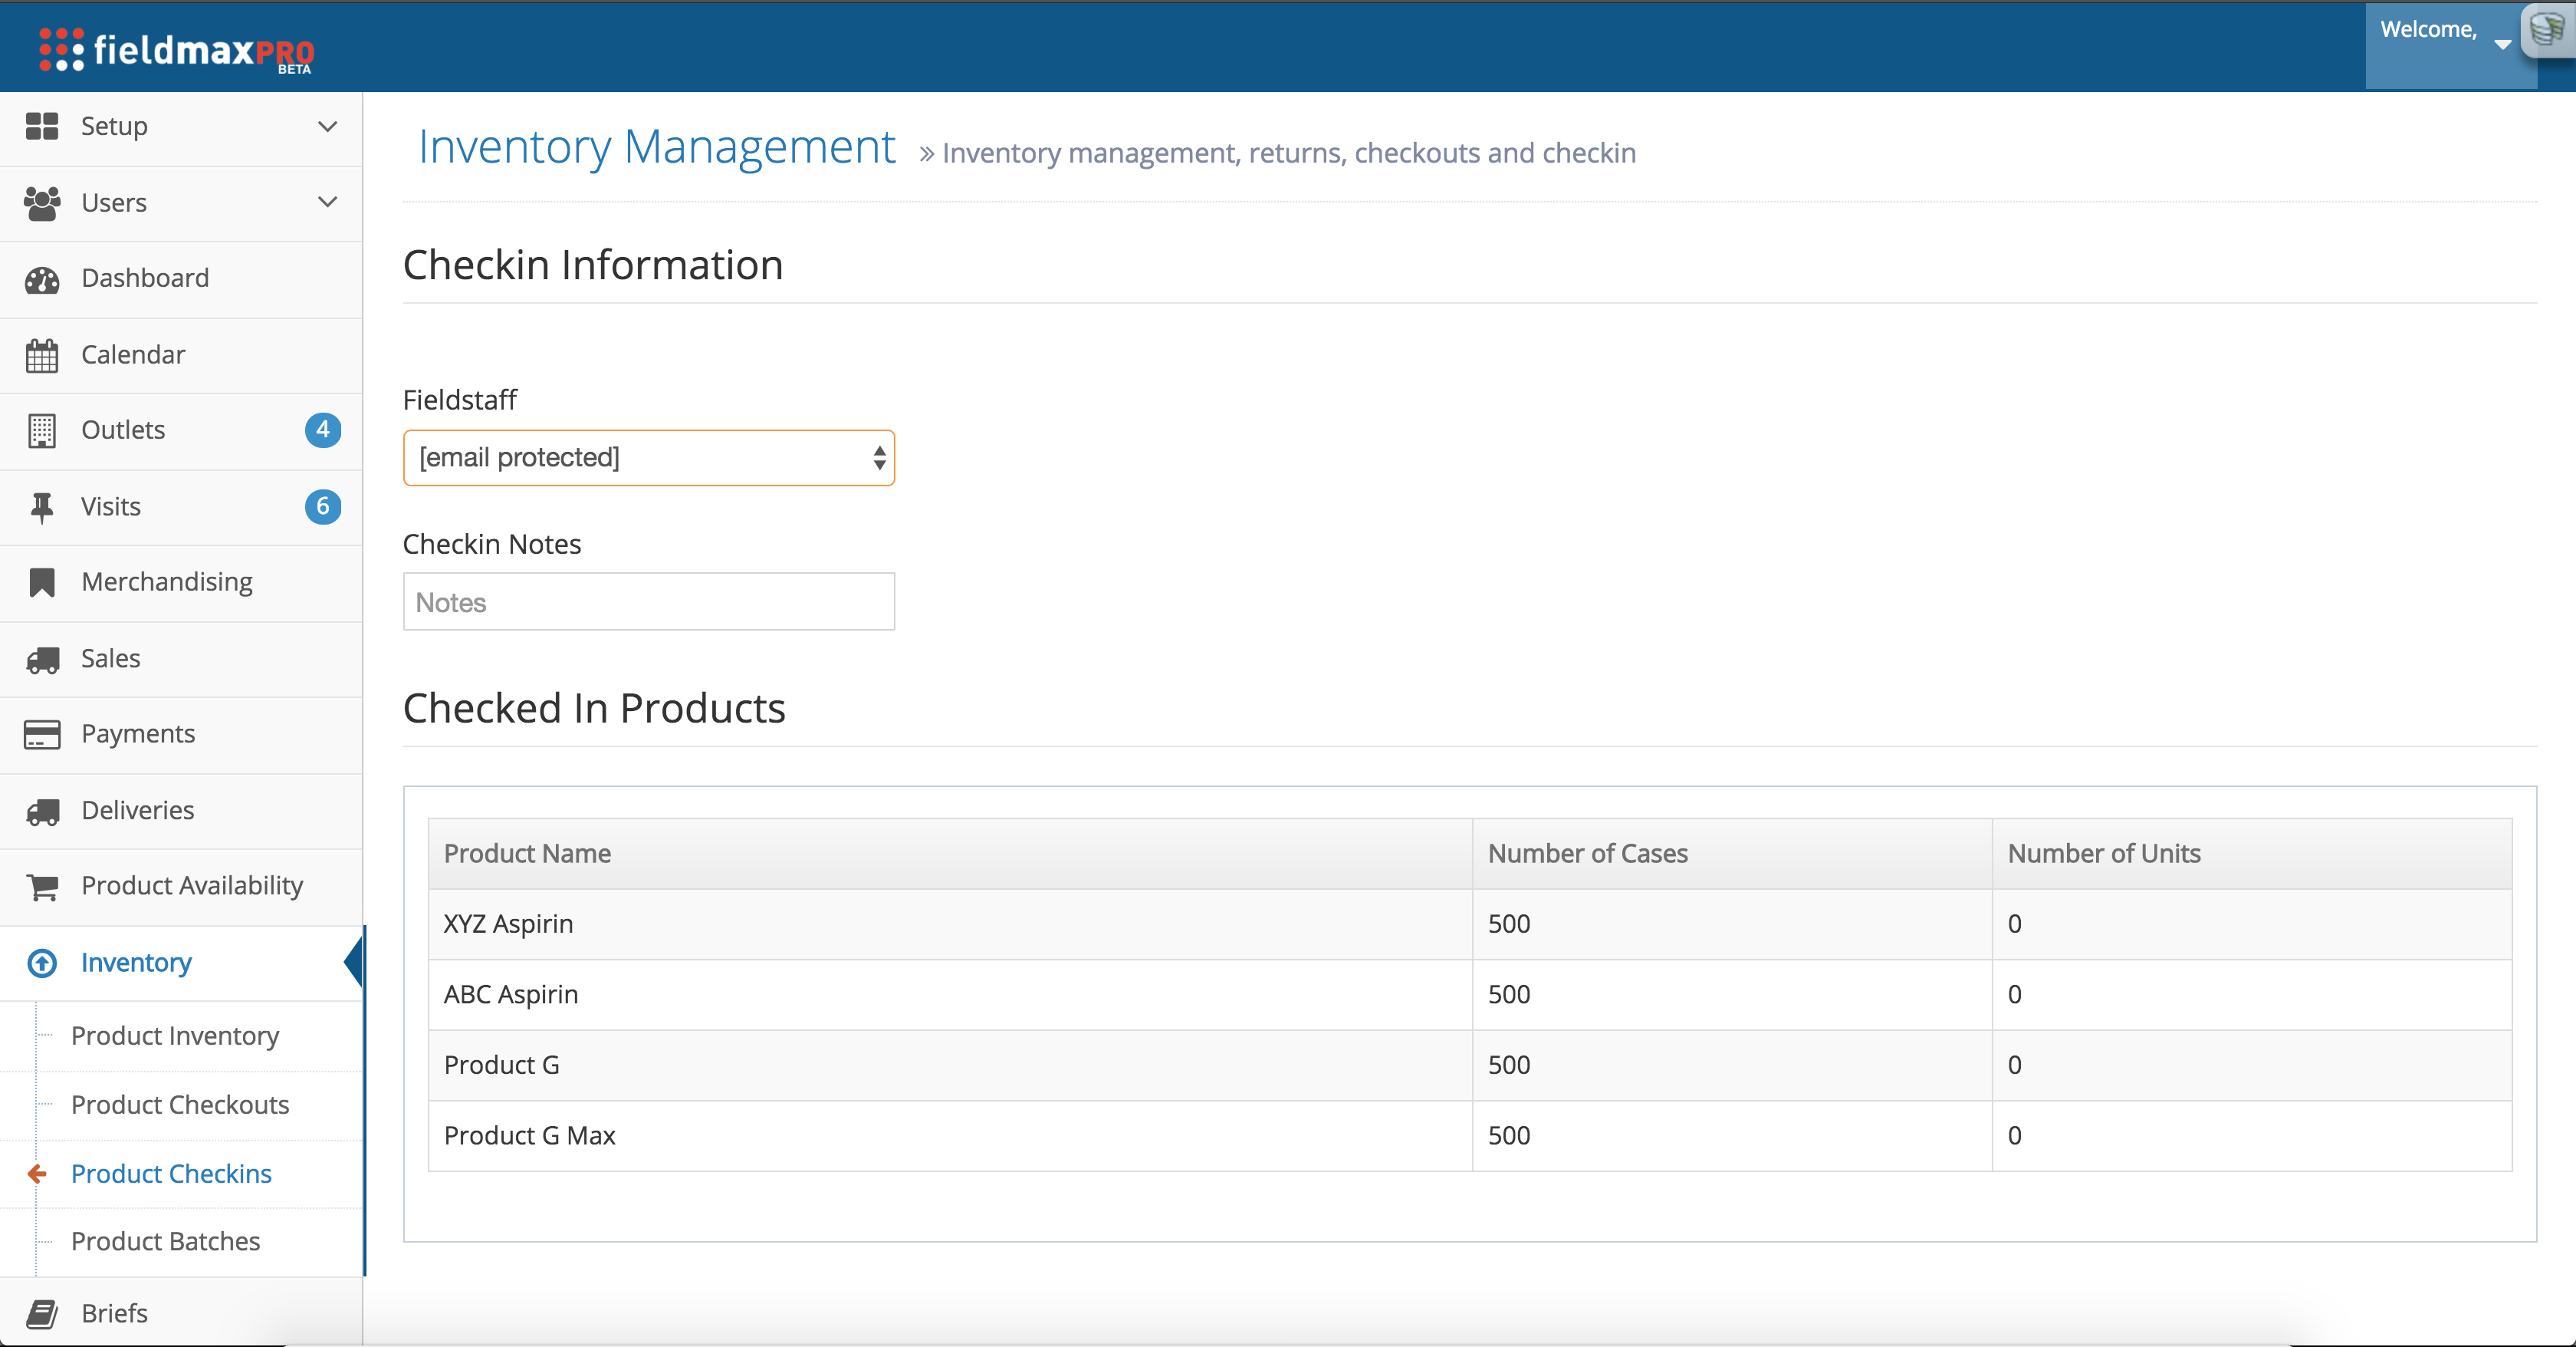Screen dimensions: 2576x1347
Task: Open the Fieldstaff dropdown selector
Action: pyautogui.click(x=648, y=457)
